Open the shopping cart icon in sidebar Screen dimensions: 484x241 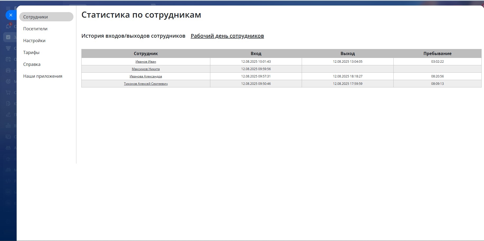(8, 92)
